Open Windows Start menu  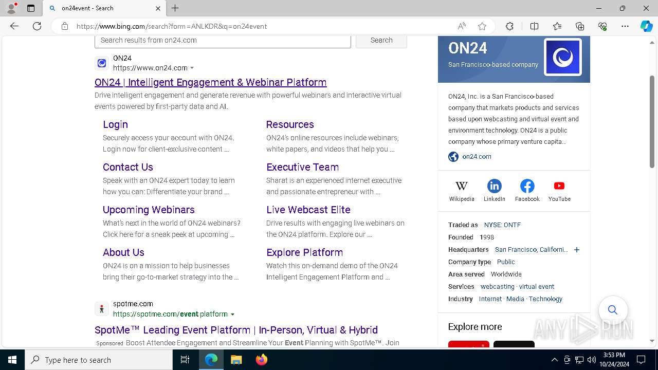click(x=12, y=360)
